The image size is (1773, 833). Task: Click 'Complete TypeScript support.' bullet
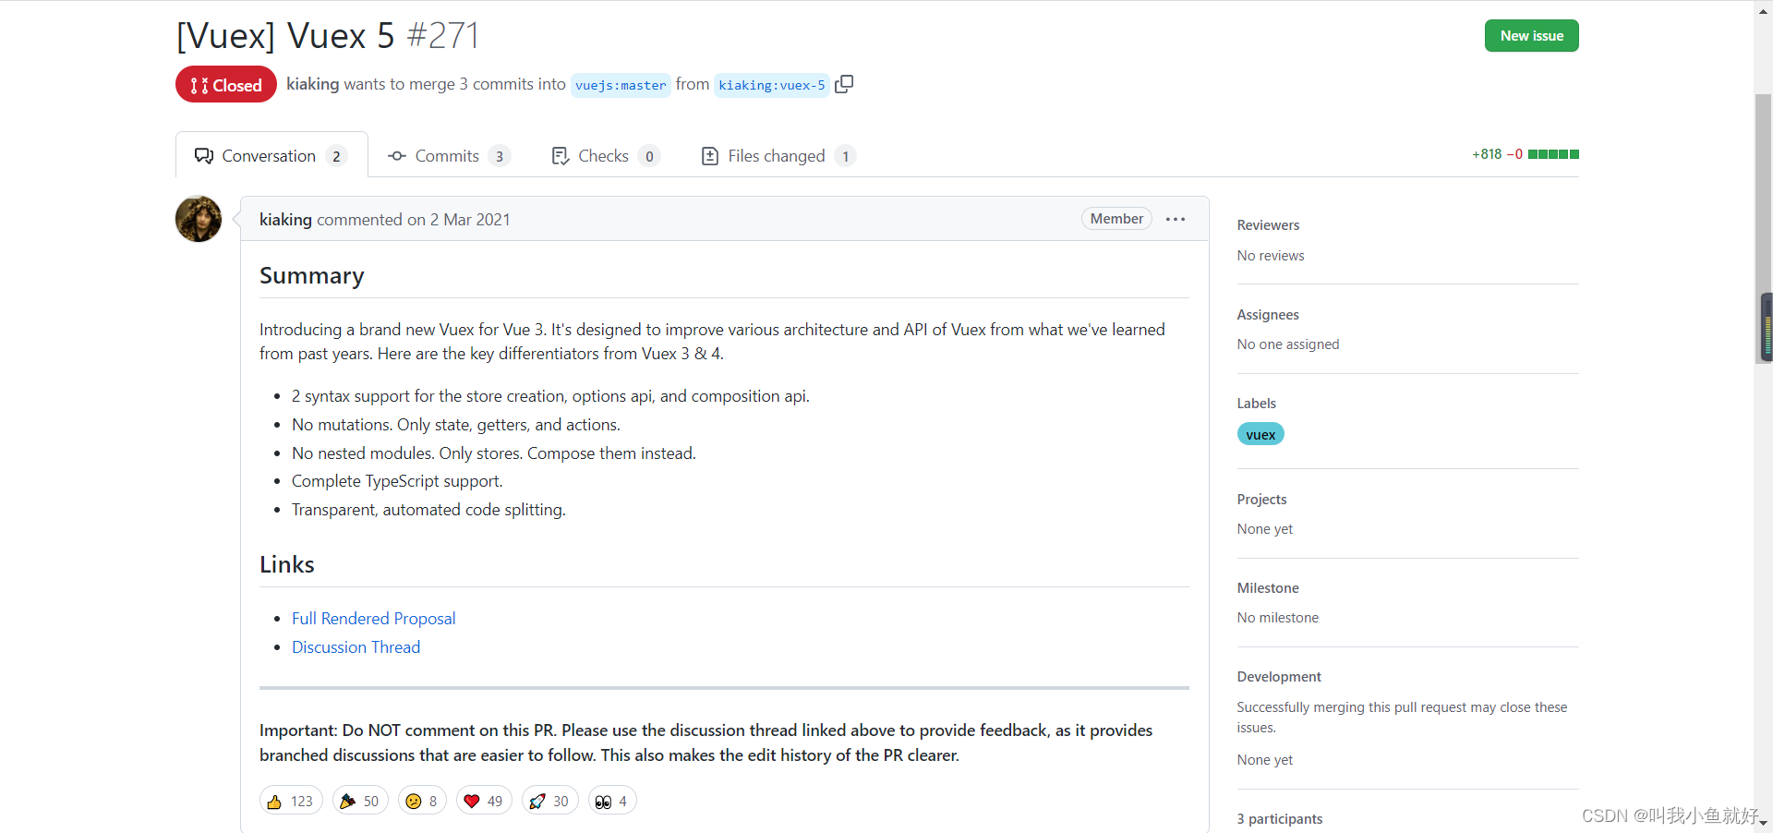tap(397, 481)
